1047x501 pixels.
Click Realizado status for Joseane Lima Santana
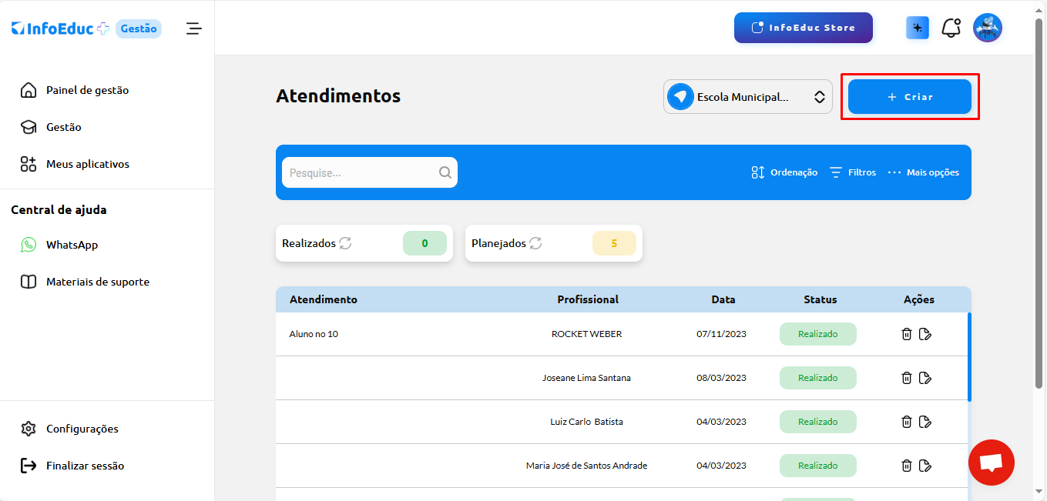point(818,378)
